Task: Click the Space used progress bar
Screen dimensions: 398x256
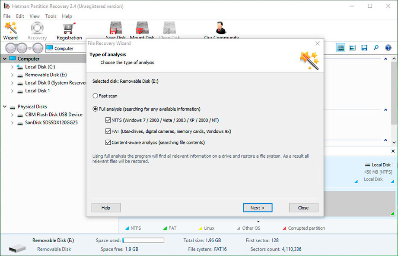Action: [144, 240]
